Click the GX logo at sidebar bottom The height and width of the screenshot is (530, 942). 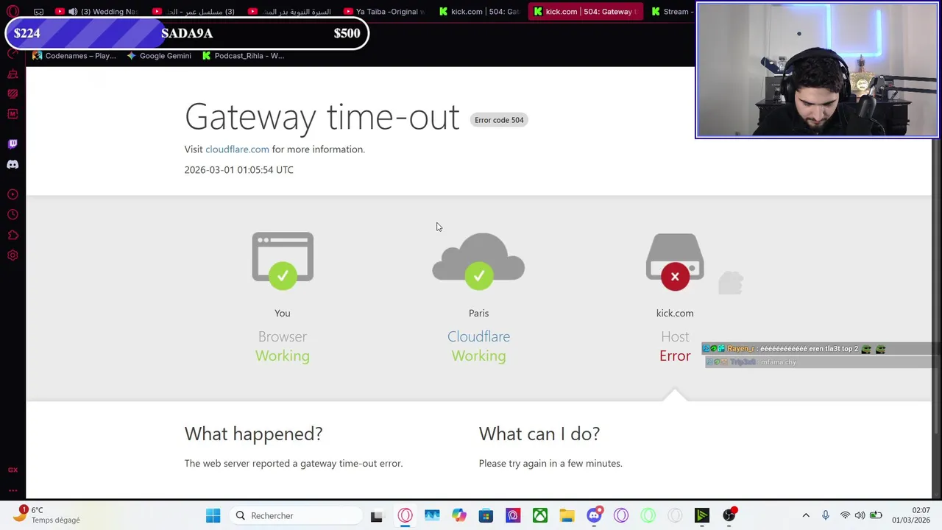(x=13, y=470)
